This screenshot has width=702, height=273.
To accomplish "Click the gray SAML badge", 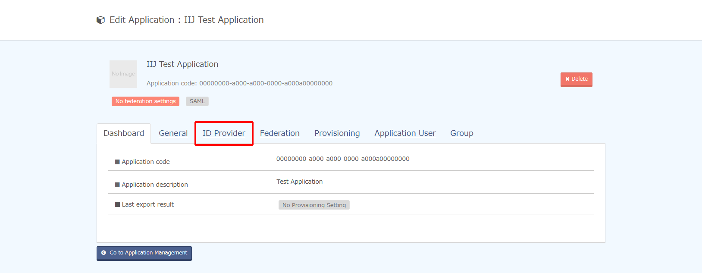I will click(x=197, y=101).
